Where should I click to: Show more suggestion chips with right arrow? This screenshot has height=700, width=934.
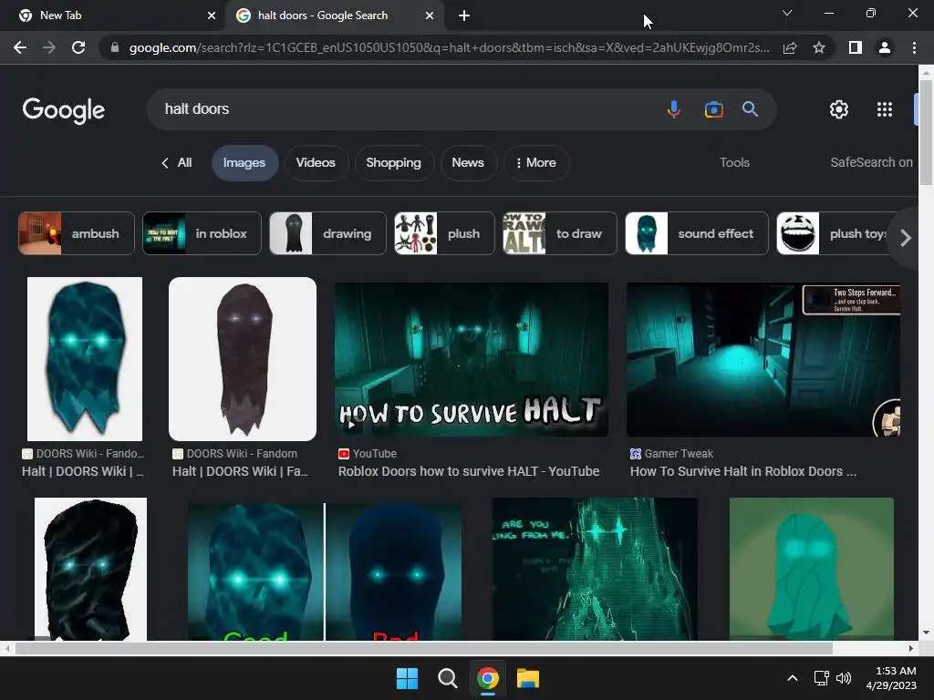tap(906, 238)
